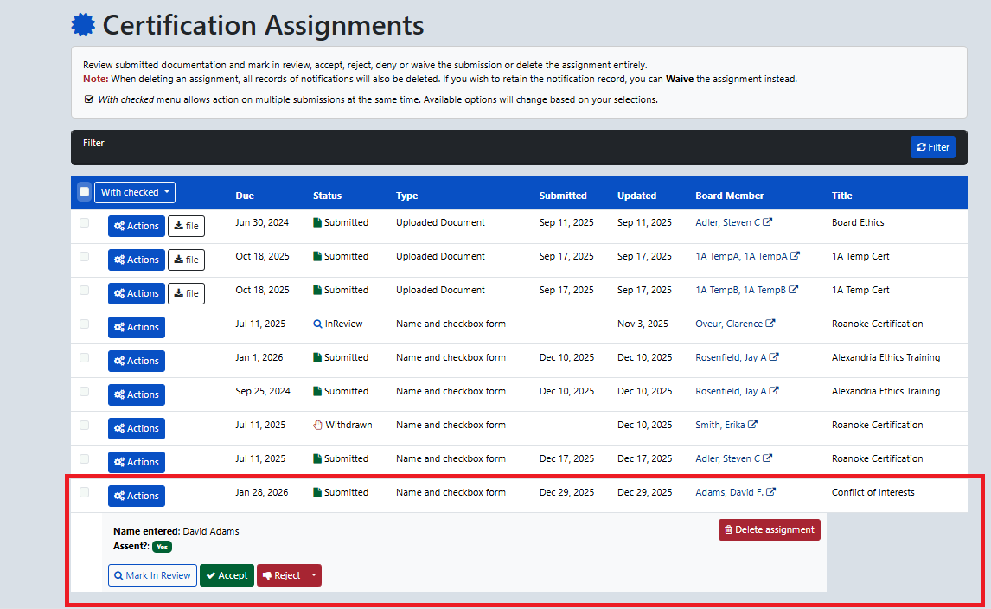Accept the David Adams submission
Viewport: 991px width, 609px height.
coord(227,574)
